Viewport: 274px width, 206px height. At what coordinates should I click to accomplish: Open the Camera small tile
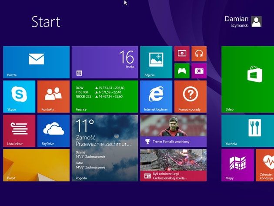(x=199, y=71)
